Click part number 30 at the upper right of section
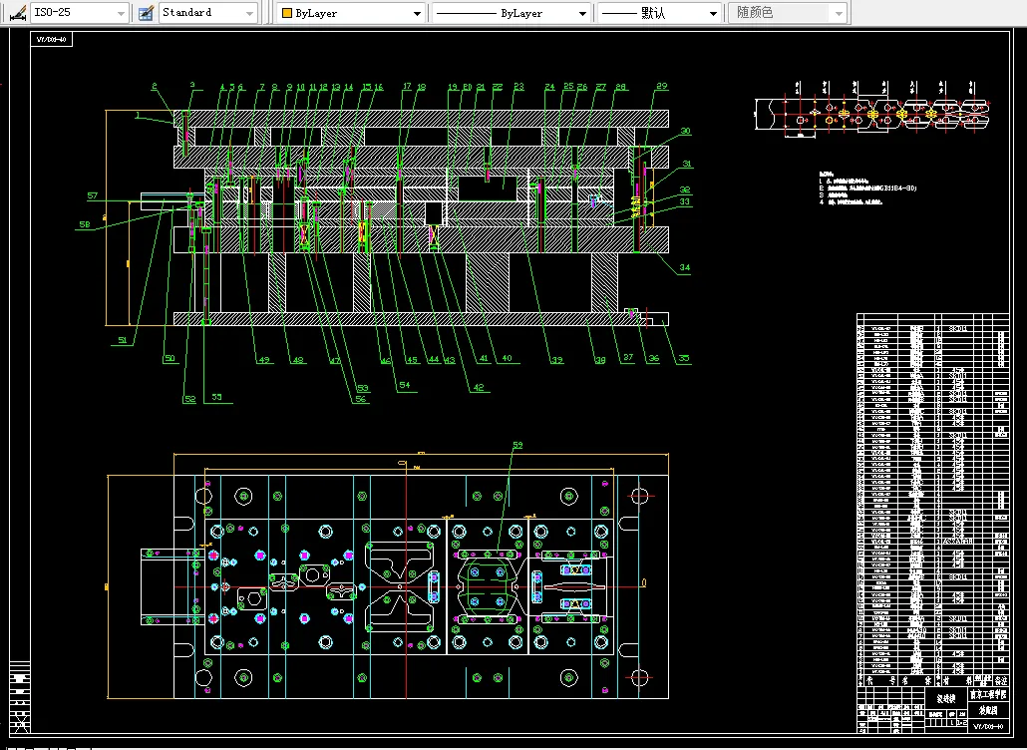 pos(685,132)
